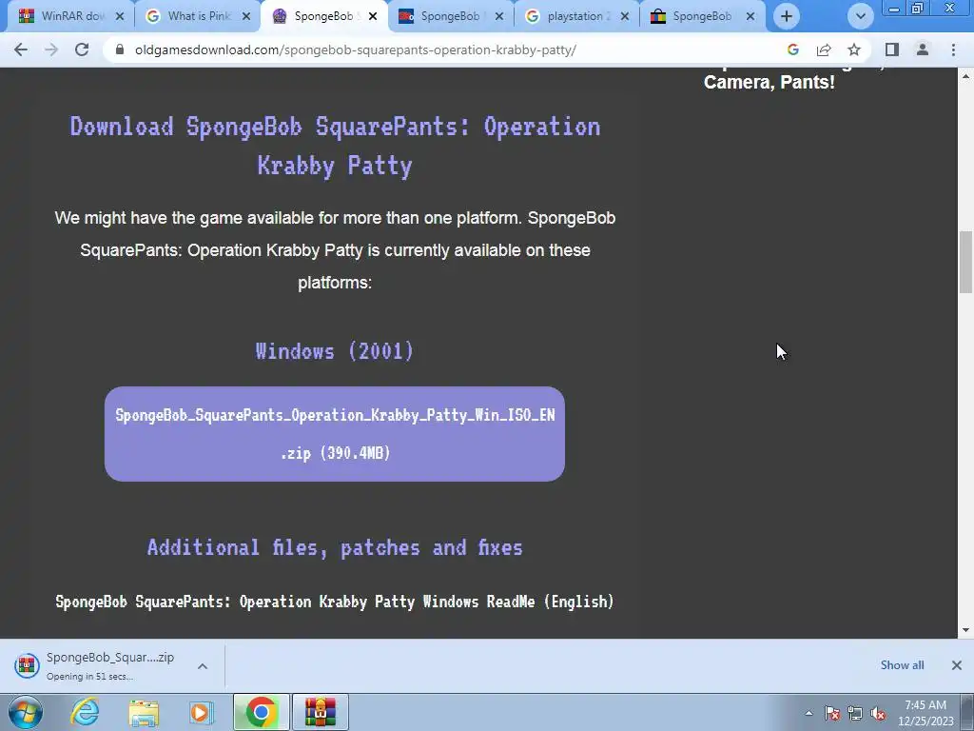Click the Download SpongeBob SquarePants heading
The image size is (974, 731).
(x=335, y=146)
